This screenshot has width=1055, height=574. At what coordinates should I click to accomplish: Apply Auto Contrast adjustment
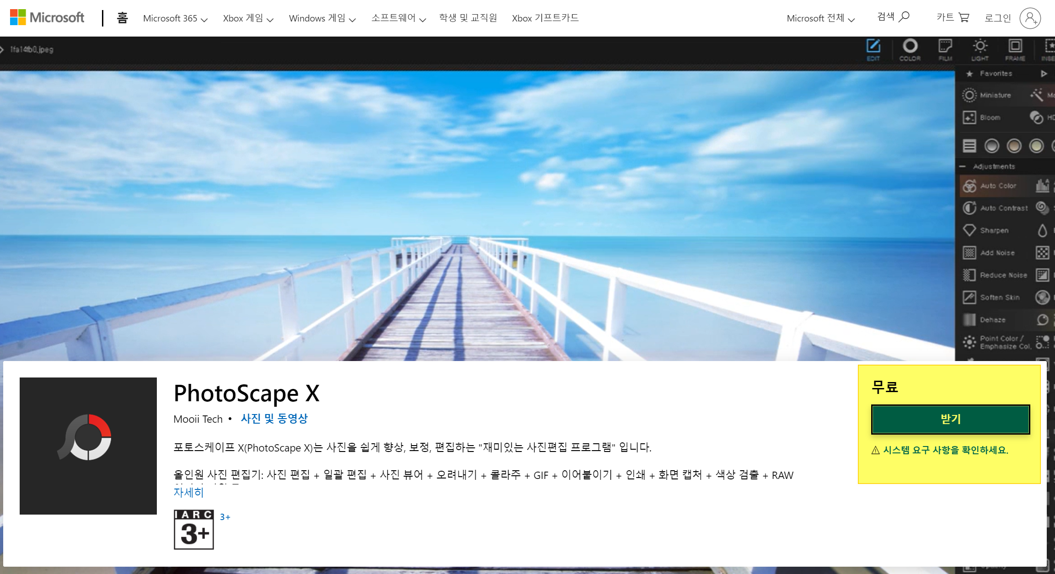tap(995, 208)
